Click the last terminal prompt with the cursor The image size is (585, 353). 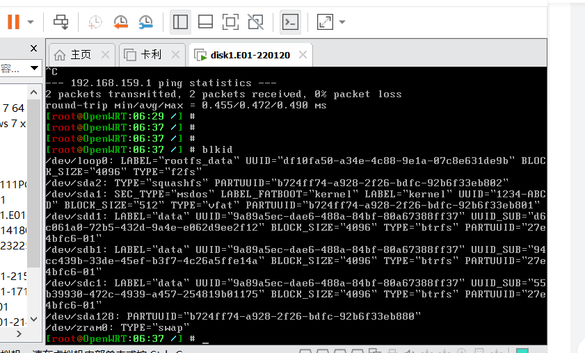pos(127,339)
